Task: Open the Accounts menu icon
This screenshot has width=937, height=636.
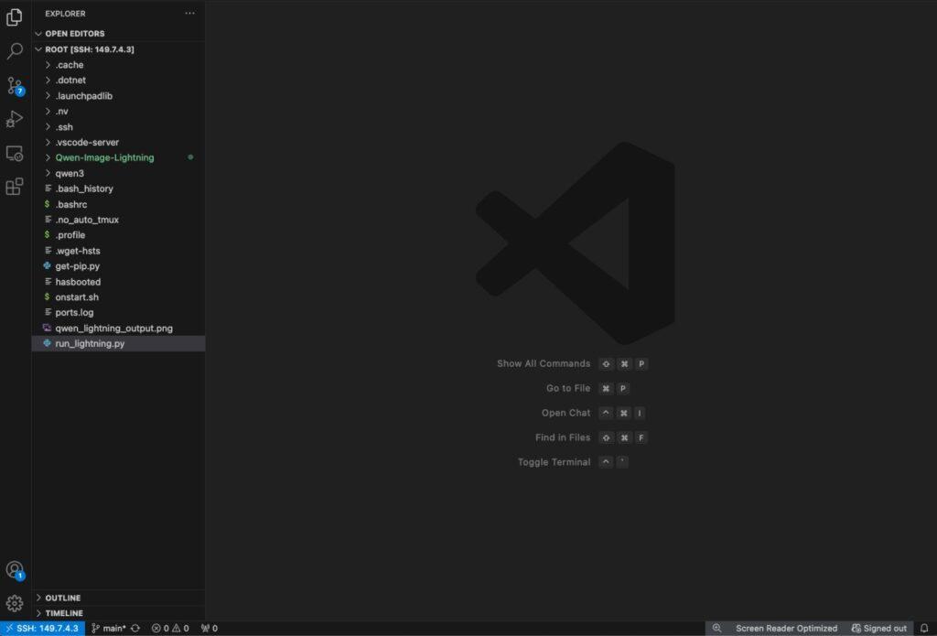Action: click(15, 570)
